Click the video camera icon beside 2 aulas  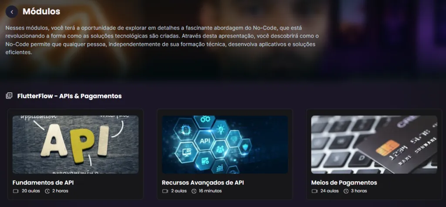pyautogui.click(x=165, y=191)
